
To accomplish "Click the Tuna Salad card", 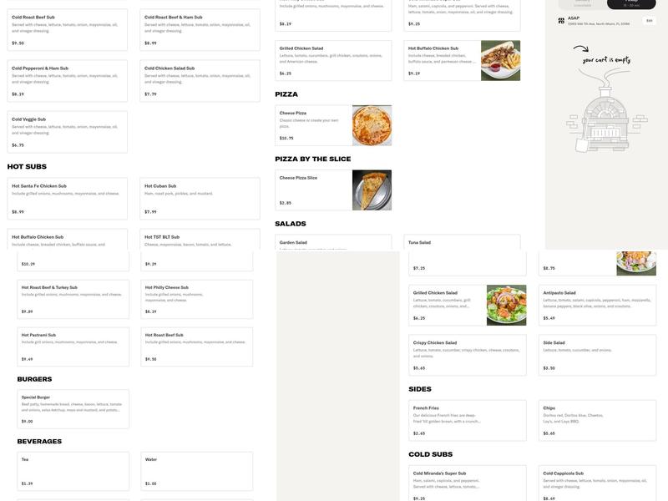I will [464, 256].
